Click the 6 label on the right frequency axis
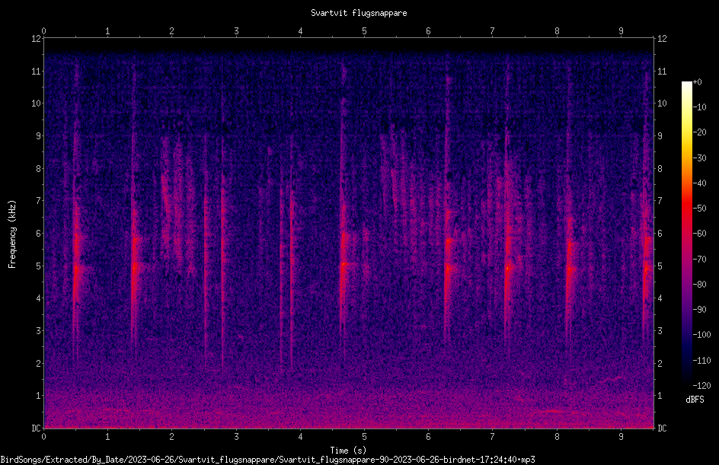The width and height of the screenshot is (719, 465). (x=660, y=233)
